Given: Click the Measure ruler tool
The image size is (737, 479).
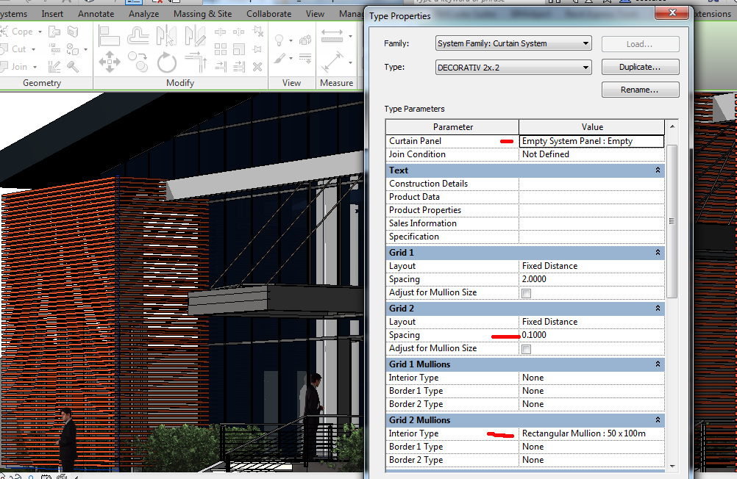Looking at the screenshot, I should (x=332, y=36).
